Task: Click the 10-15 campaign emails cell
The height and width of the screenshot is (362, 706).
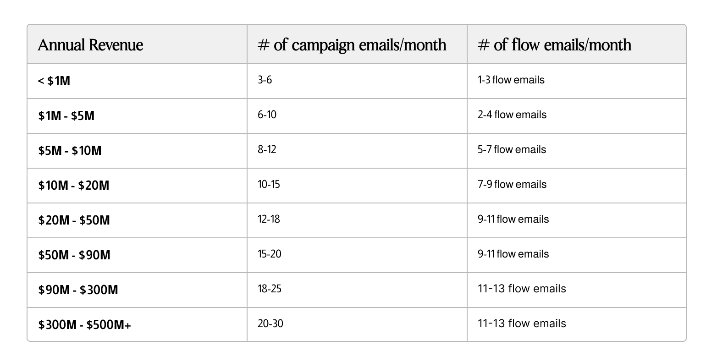Action: [269, 184]
